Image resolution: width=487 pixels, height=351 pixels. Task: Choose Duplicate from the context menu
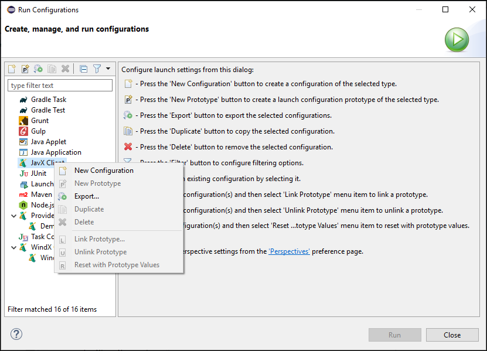119,209
